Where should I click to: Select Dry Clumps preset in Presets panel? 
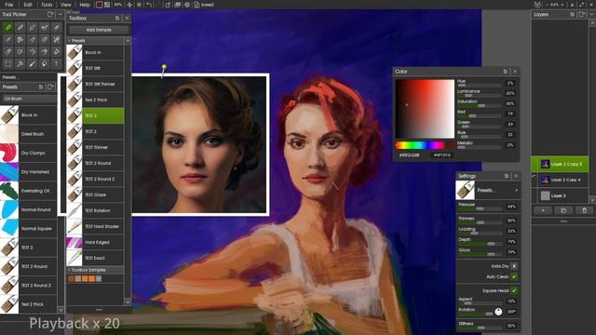(x=29, y=153)
